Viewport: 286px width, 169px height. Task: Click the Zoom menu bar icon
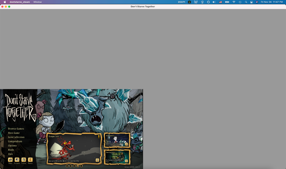pyautogui.click(x=181, y=2)
